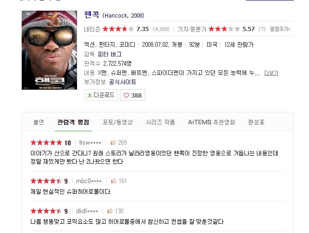This screenshot has height=233, width=309.
Task: Open director 피터 버그 link
Action: (110, 54)
